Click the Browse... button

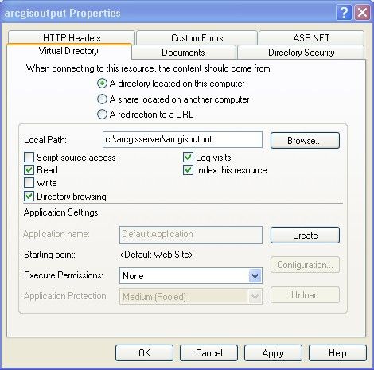pos(305,141)
